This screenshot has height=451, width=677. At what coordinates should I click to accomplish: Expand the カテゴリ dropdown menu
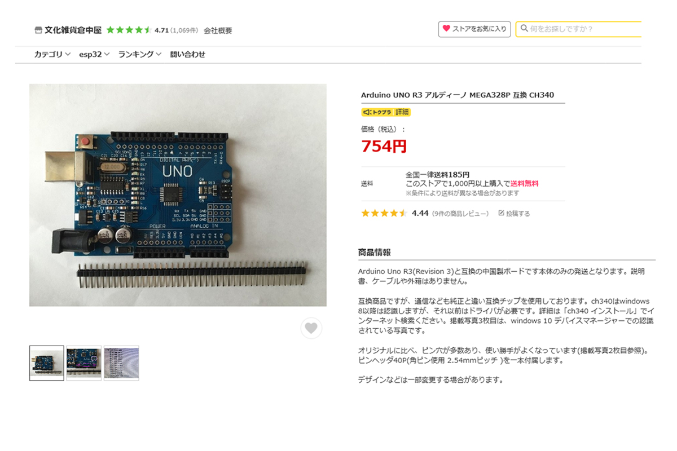pyautogui.click(x=52, y=55)
